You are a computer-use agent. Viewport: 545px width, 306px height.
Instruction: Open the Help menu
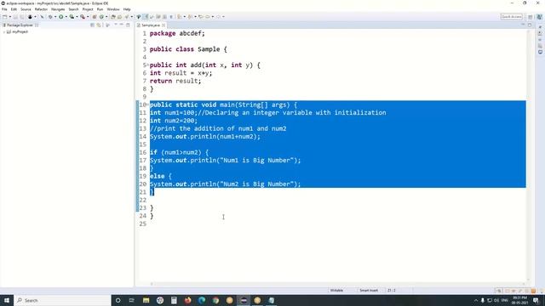(x=127, y=9)
